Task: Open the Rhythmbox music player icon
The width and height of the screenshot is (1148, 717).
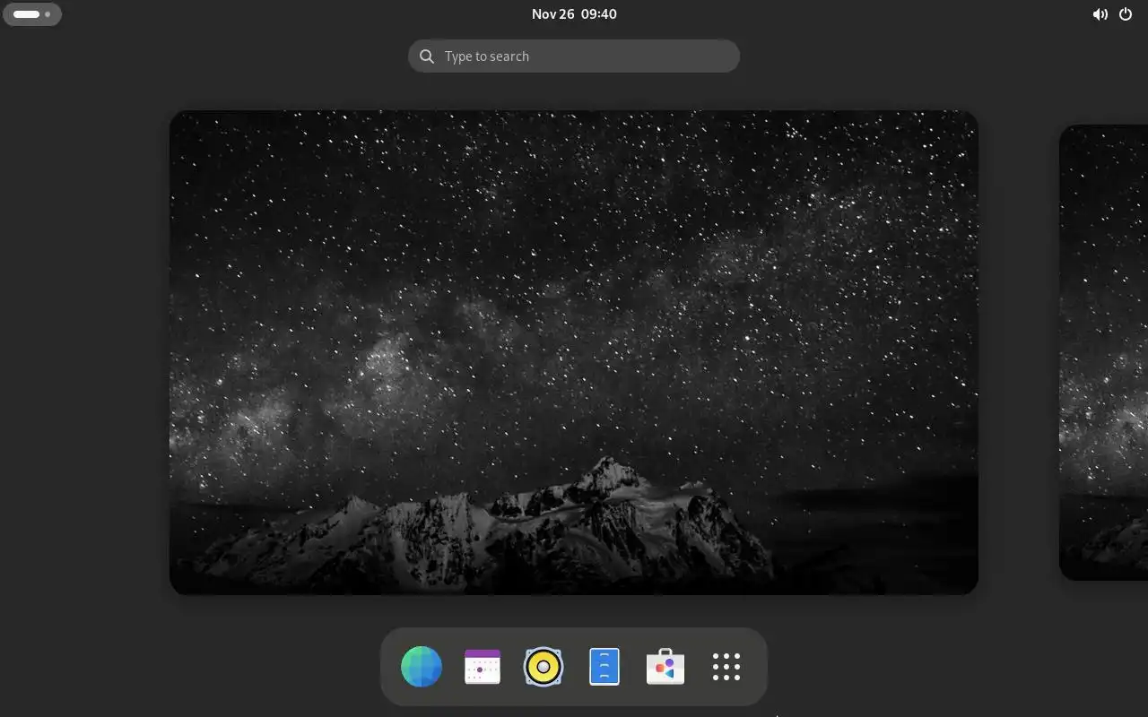Action: tap(544, 667)
